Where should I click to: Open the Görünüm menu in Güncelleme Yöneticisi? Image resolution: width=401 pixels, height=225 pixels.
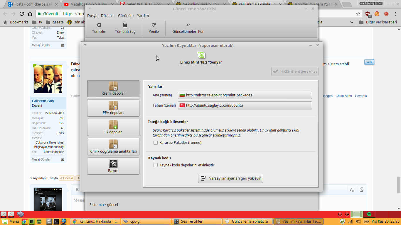click(x=126, y=16)
